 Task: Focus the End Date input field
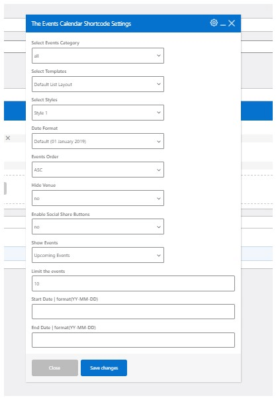pos(133,340)
